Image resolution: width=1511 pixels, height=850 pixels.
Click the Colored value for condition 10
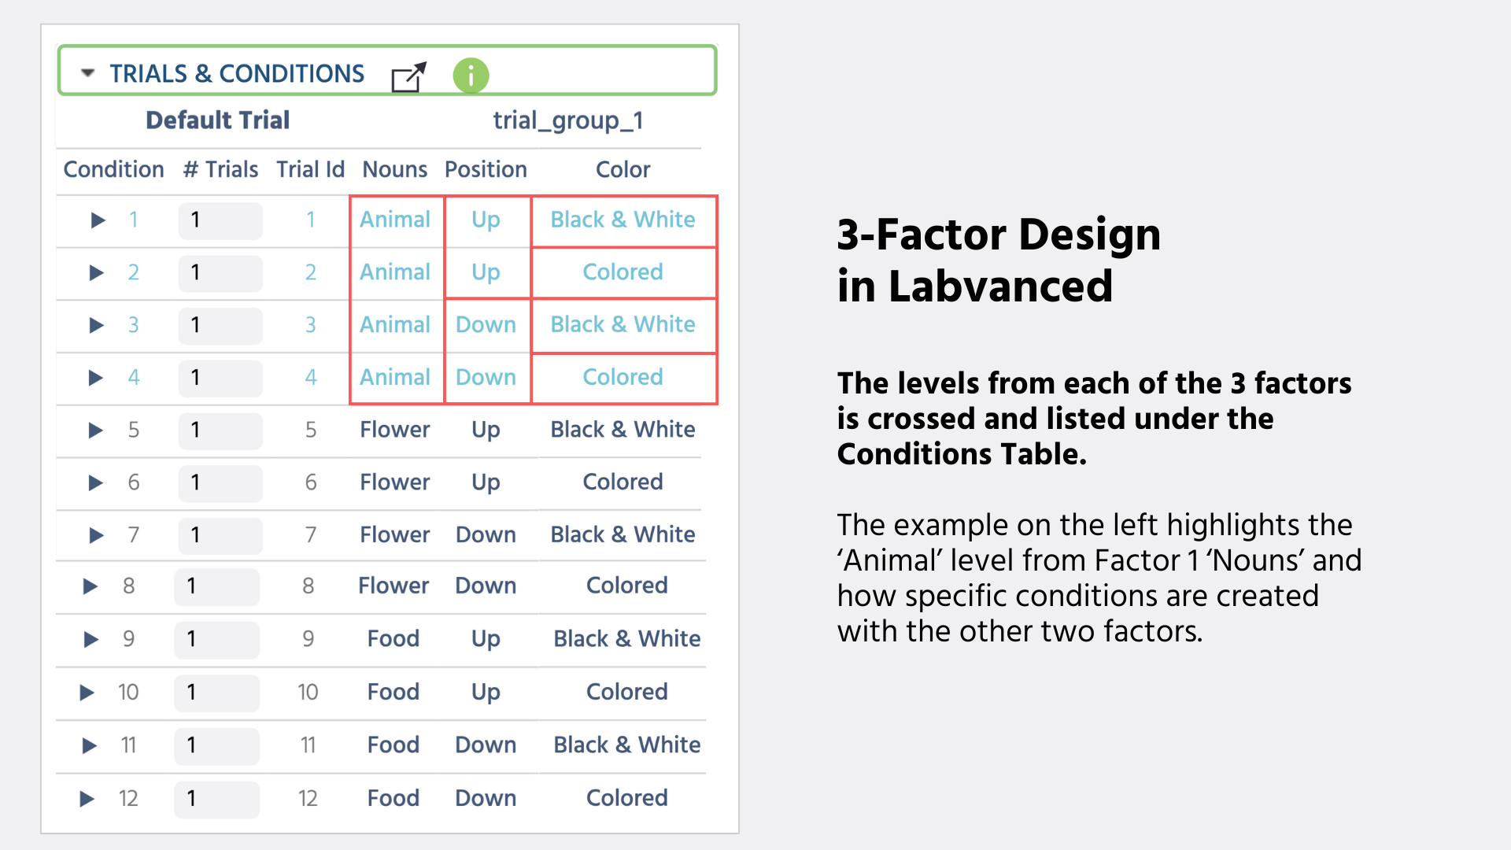coord(626,692)
